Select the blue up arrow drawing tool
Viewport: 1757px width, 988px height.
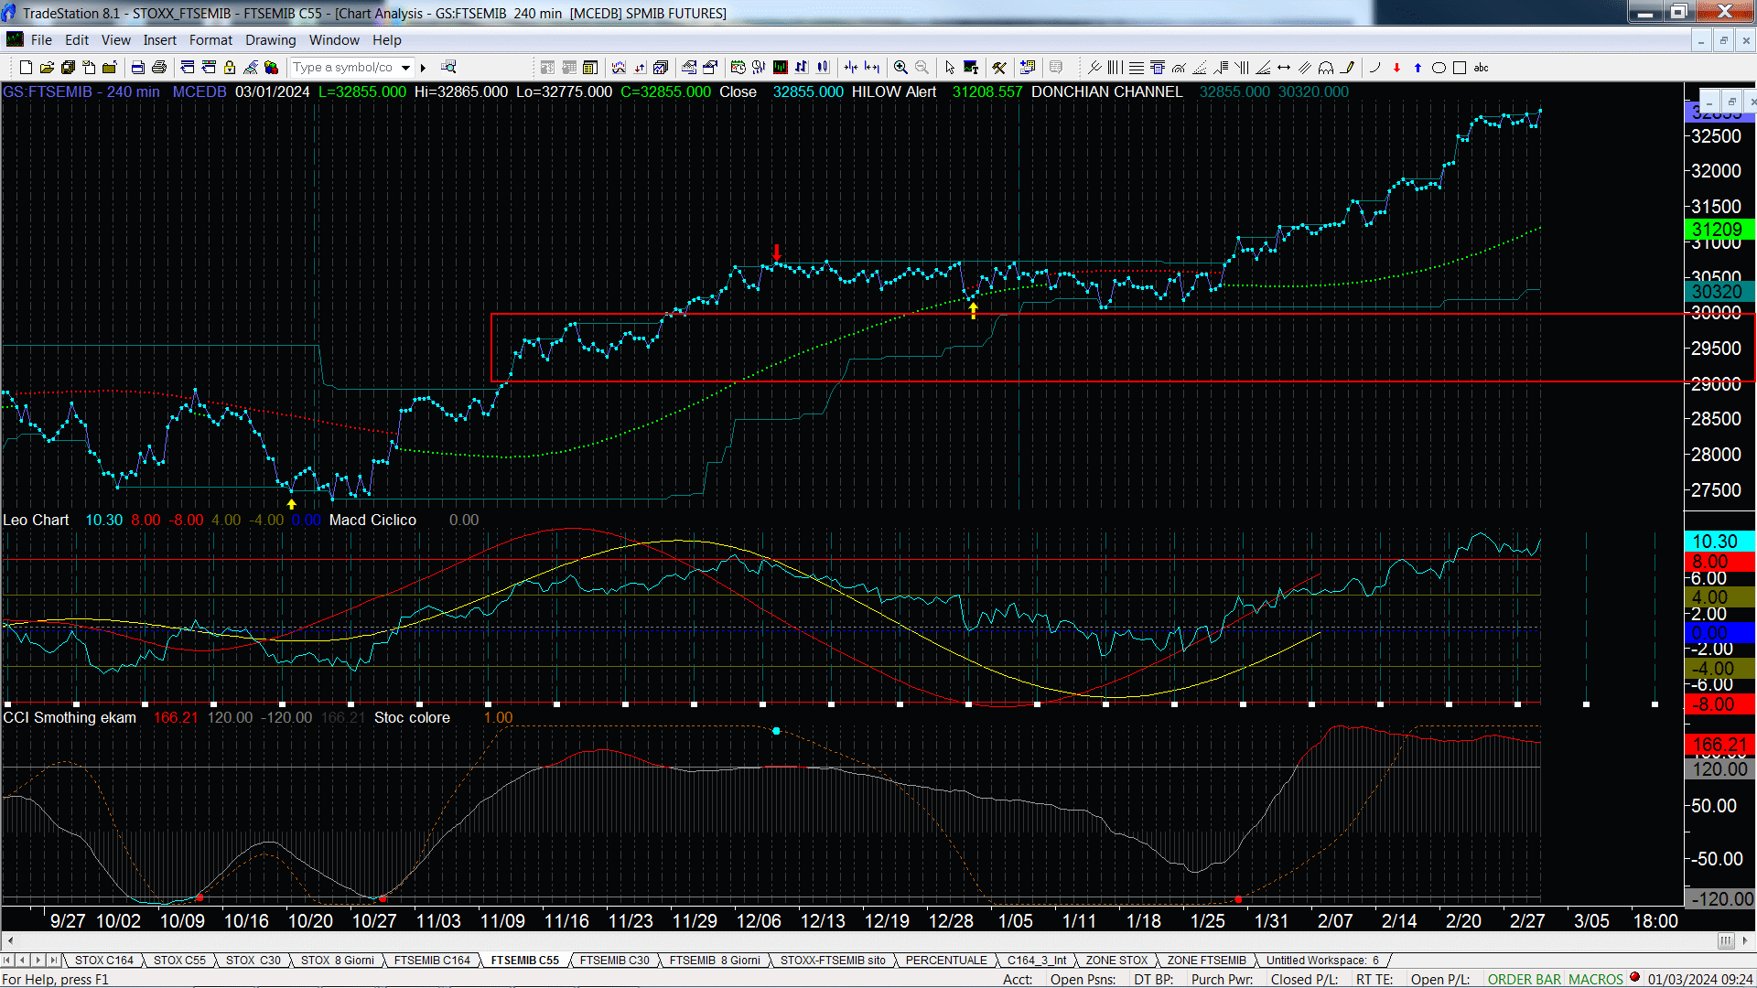pos(1417,67)
